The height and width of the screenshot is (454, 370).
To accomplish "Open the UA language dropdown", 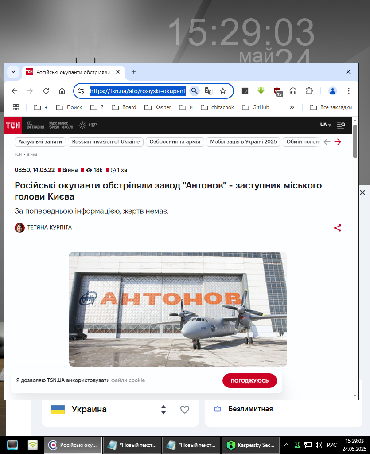I will pyautogui.click(x=325, y=125).
